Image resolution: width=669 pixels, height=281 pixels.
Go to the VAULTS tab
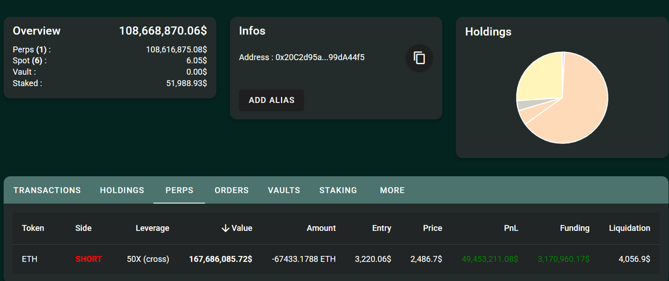[284, 190]
